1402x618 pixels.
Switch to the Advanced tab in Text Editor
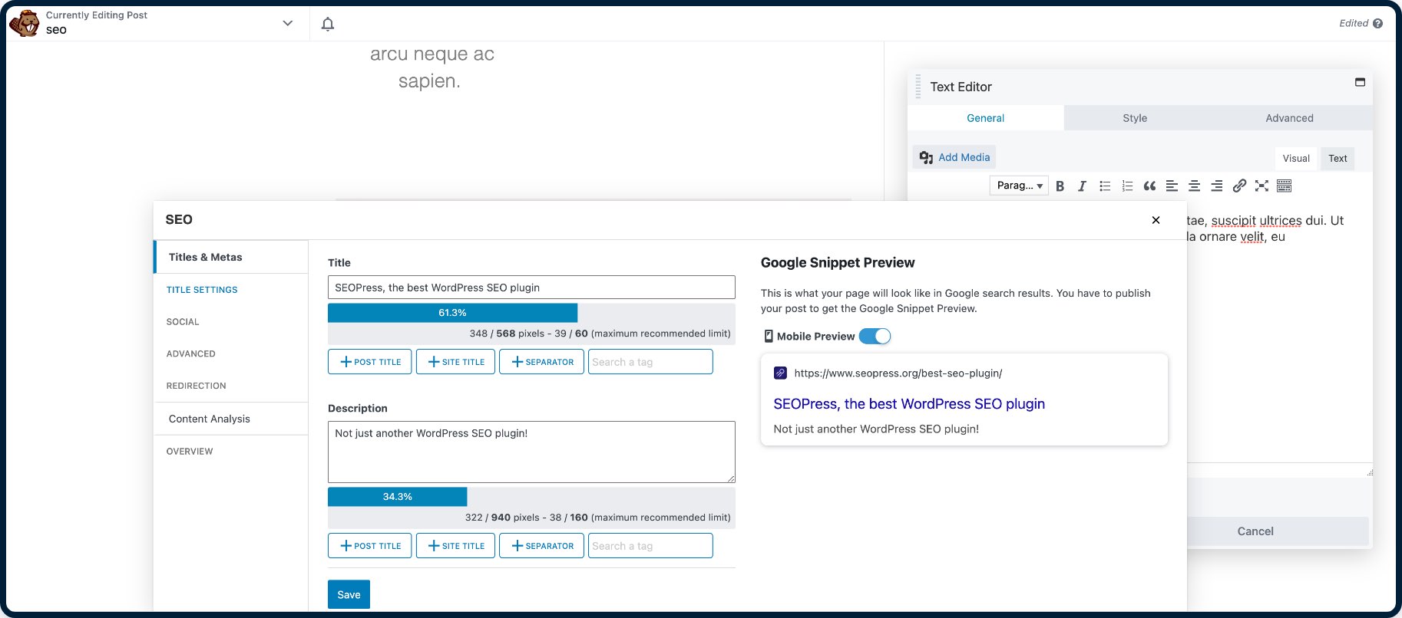[x=1289, y=118]
